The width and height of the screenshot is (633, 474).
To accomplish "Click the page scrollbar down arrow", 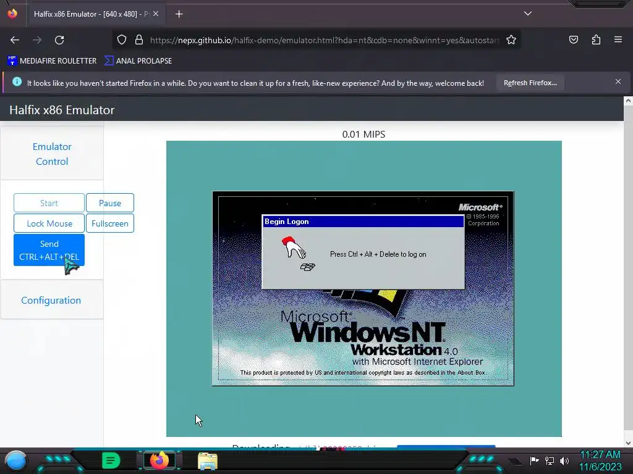I will click(x=628, y=443).
